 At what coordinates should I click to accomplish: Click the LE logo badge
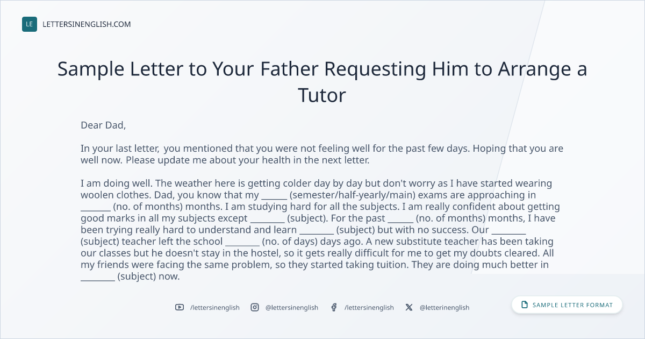coord(30,24)
